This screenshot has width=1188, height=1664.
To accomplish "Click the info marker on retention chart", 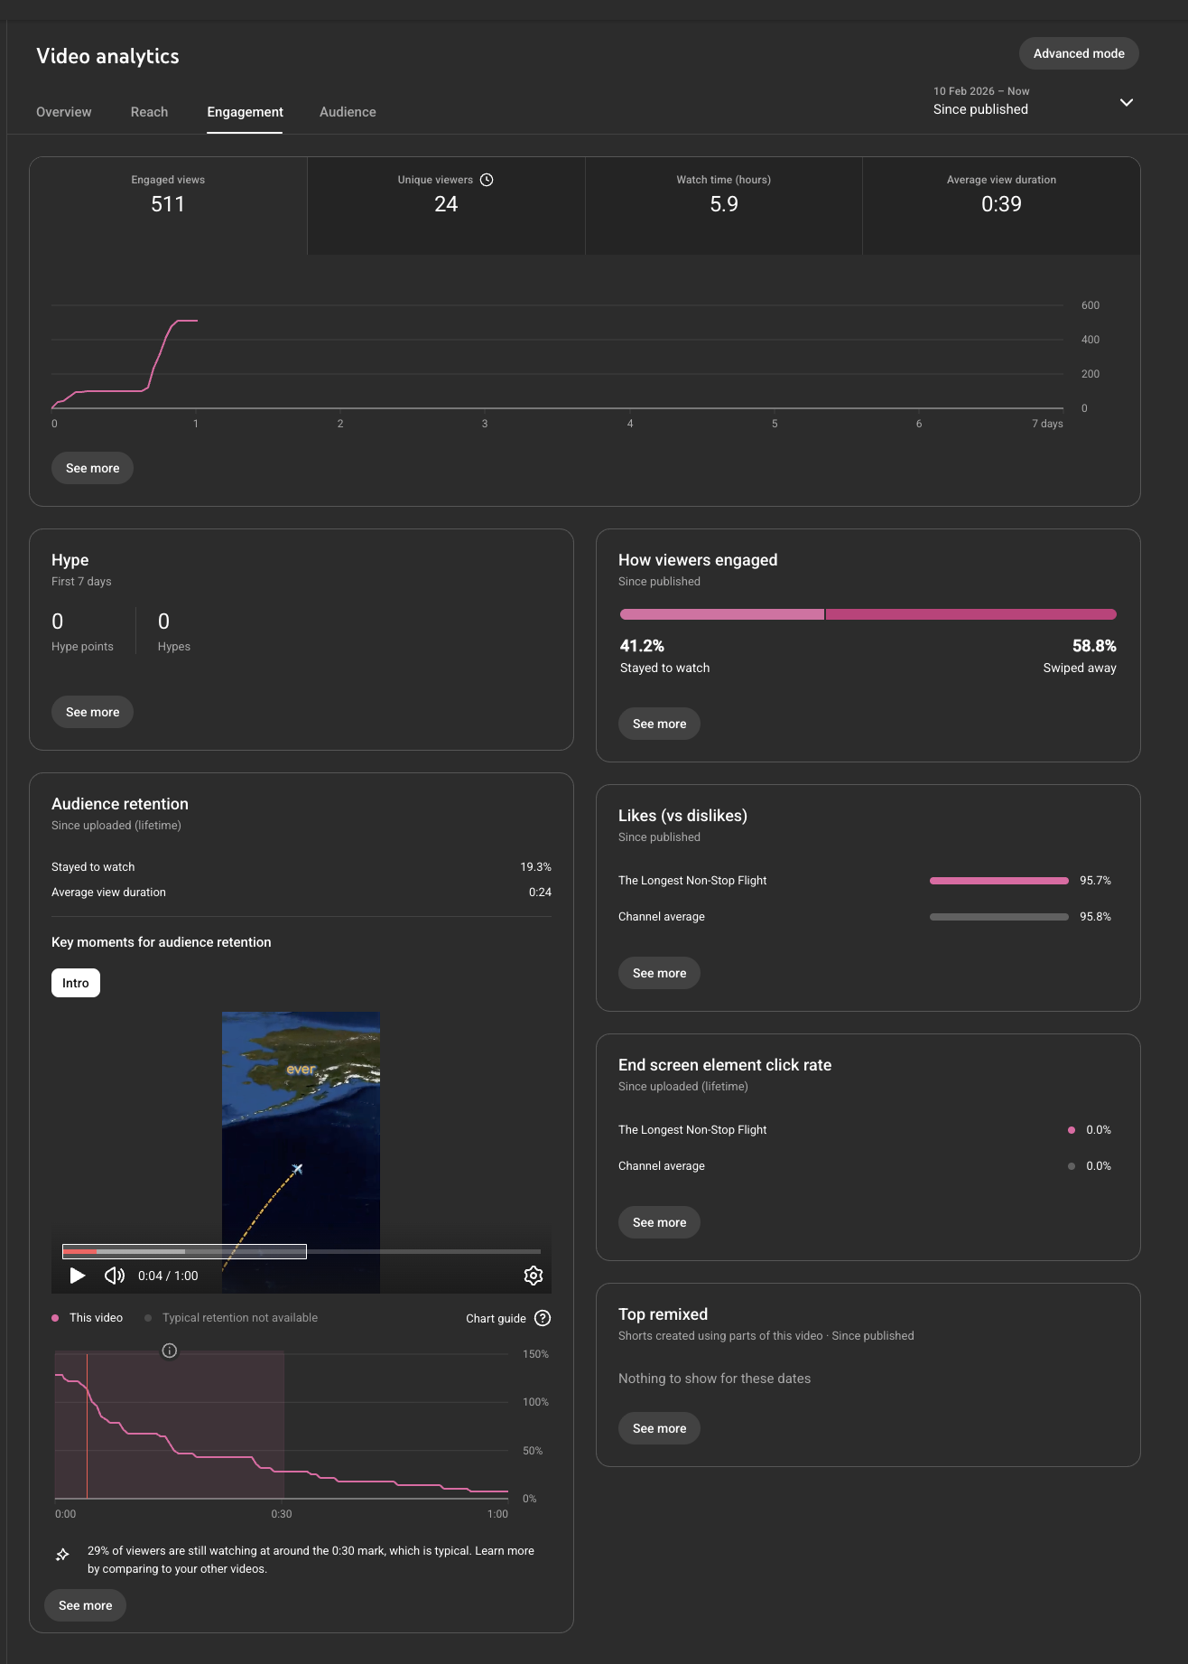I will coord(170,1351).
